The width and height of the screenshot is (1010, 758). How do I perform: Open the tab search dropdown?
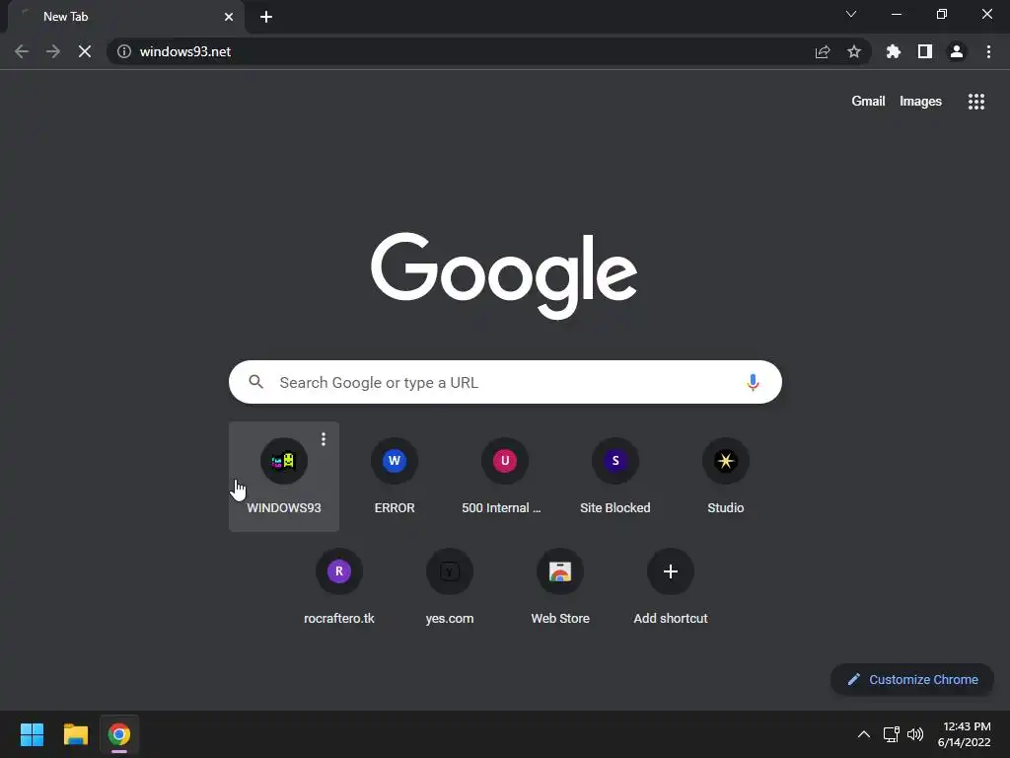click(x=851, y=14)
